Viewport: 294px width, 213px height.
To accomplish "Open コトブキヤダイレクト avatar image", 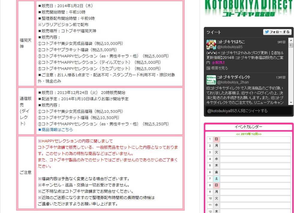I will (x=211, y=80).
